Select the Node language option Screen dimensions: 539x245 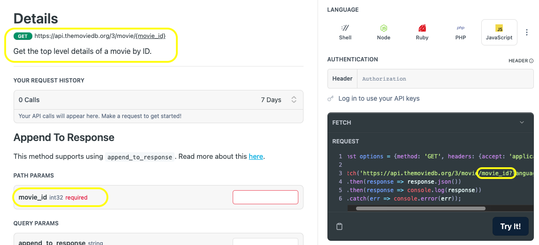click(x=384, y=32)
